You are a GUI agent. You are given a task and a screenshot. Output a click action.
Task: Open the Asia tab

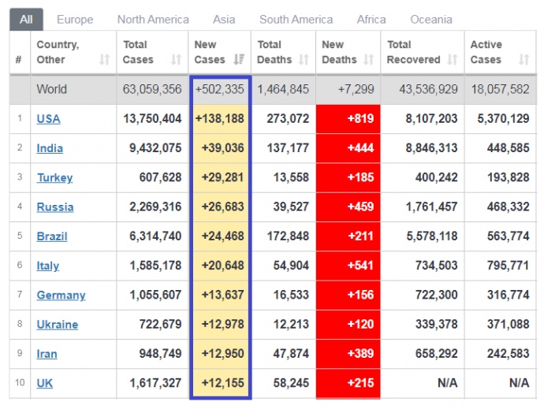[x=224, y=19]
